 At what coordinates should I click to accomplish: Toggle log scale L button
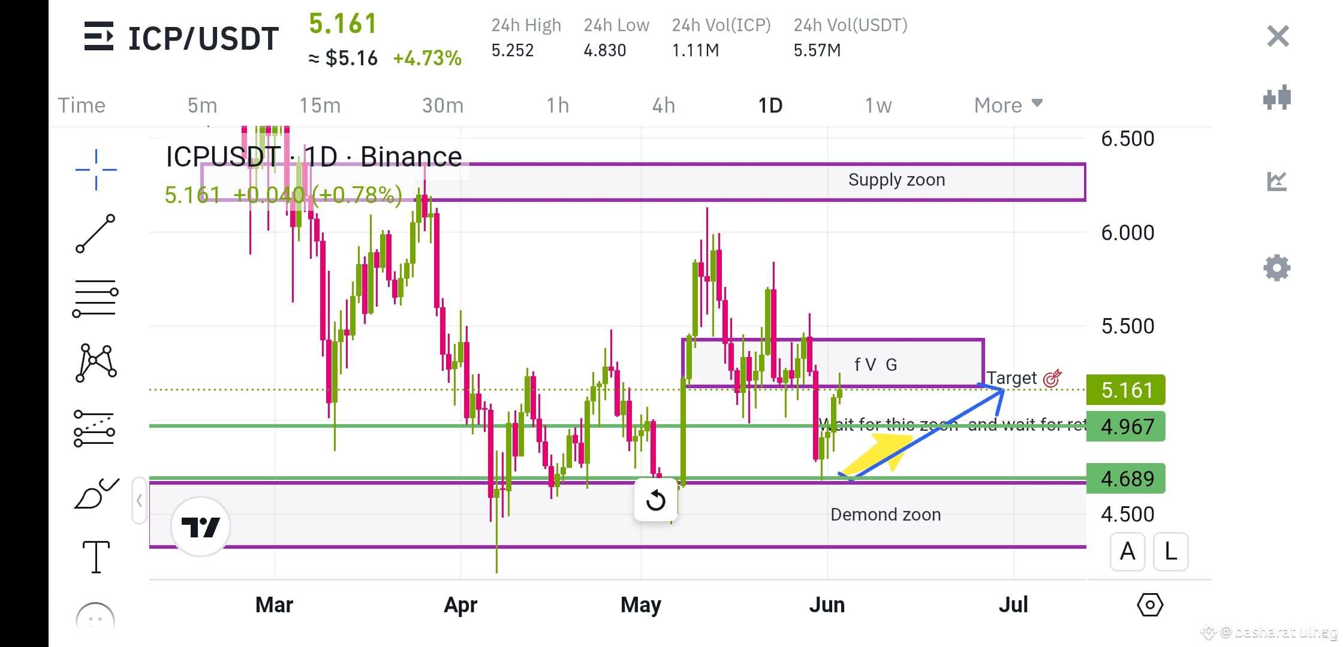tap(1170, 551)
